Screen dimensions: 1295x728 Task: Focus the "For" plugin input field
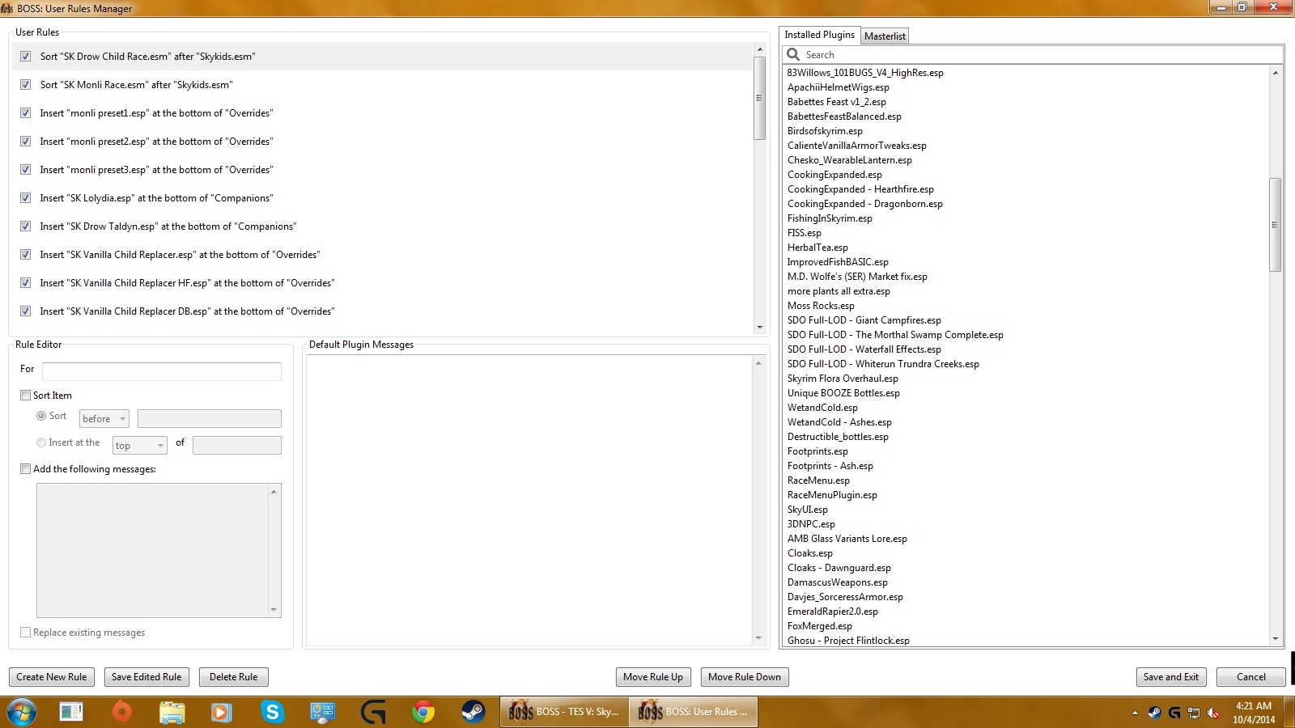pyautogui.click(x=162, y=371)
